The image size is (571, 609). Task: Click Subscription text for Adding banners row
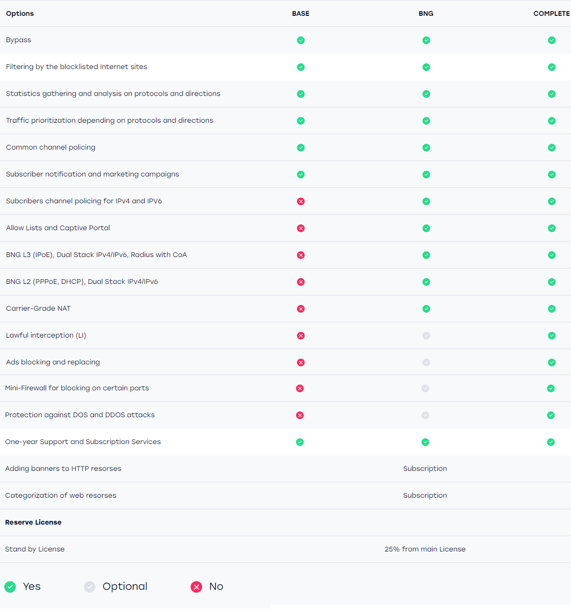coord(425,468)
